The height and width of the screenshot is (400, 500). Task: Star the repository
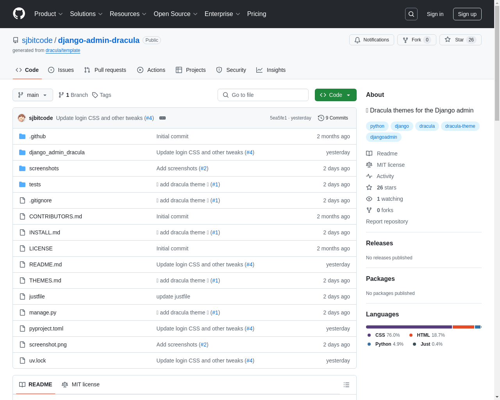click(460, 40)
